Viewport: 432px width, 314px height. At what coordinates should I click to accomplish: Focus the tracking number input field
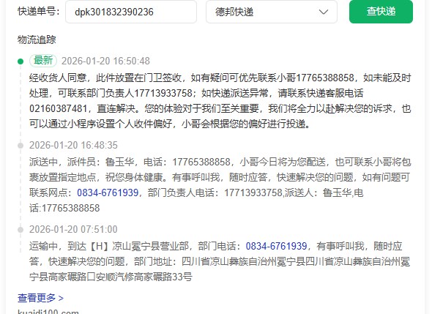click(131, 12)
